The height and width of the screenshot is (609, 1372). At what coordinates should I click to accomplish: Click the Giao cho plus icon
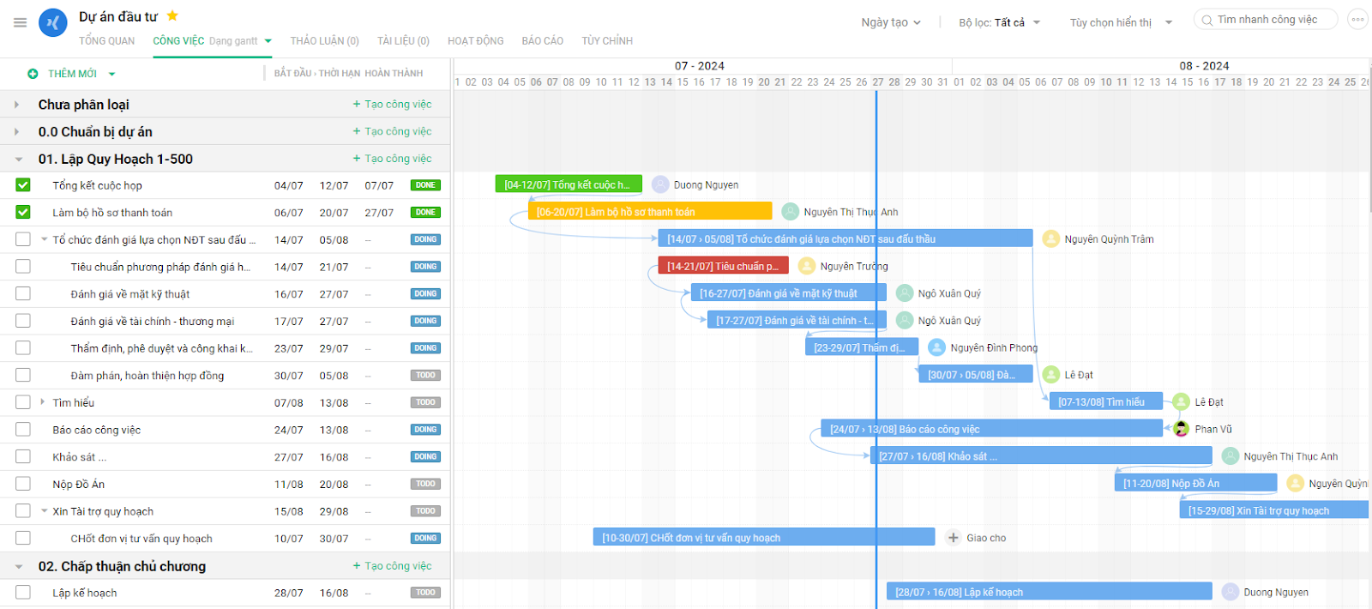pos(954,538)
